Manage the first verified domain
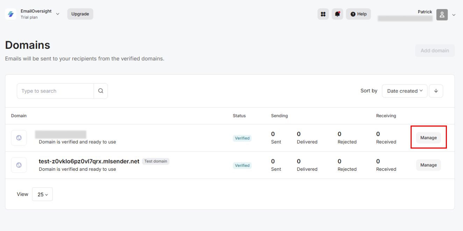The image size is (463, 231). (428, 138)
